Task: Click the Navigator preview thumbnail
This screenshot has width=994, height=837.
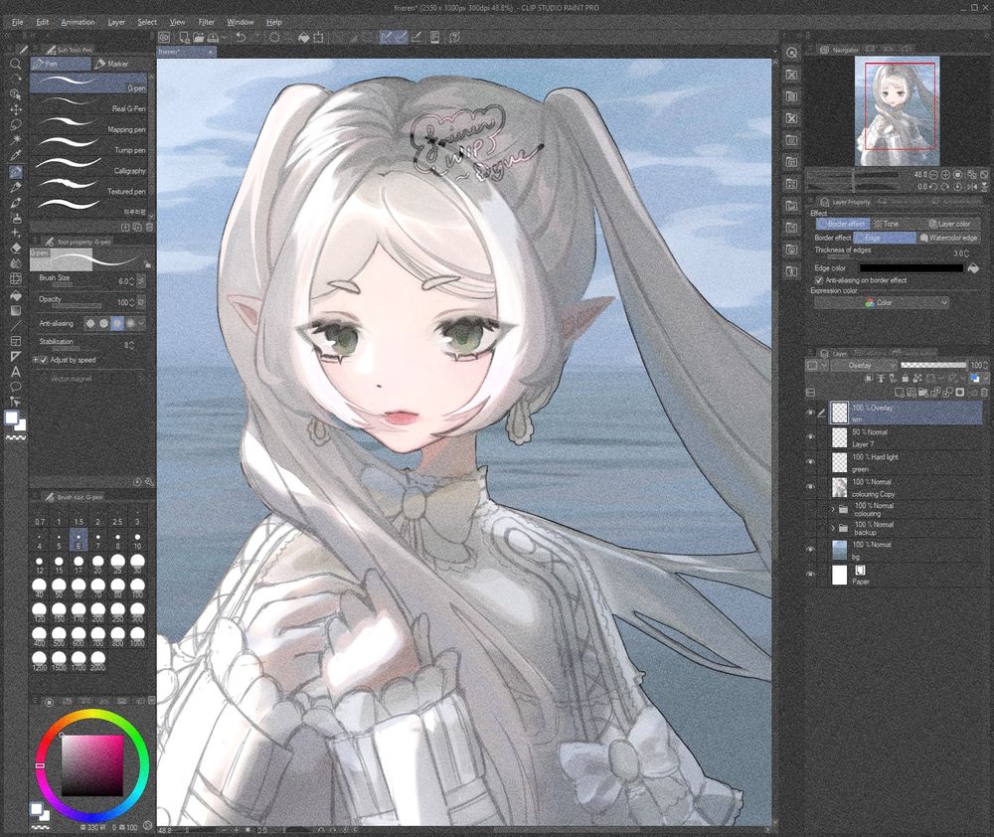Action: [x=897, y=111]
